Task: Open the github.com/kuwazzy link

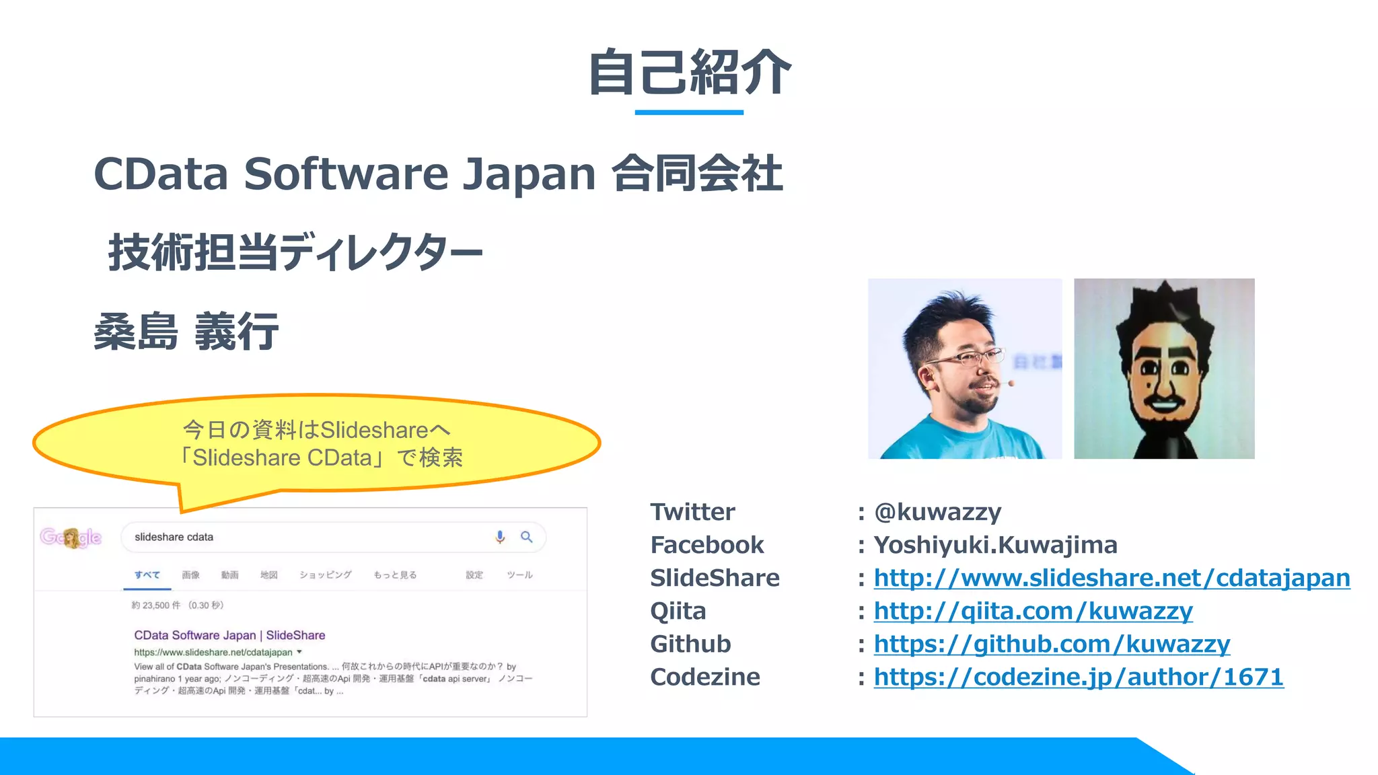Action: (x=1052, y=644)
